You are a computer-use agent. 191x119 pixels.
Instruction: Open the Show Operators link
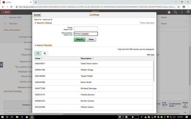[x=147, y=23]
